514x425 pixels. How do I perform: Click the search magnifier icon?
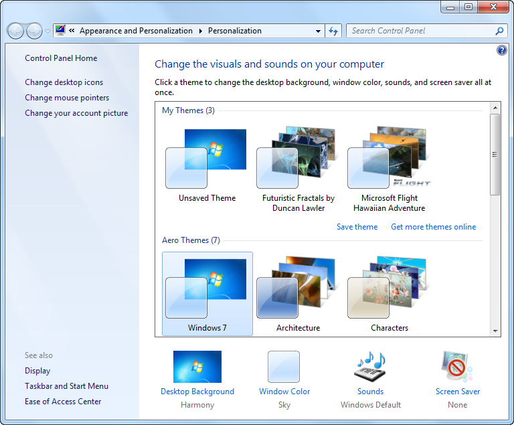pos(499,31)
